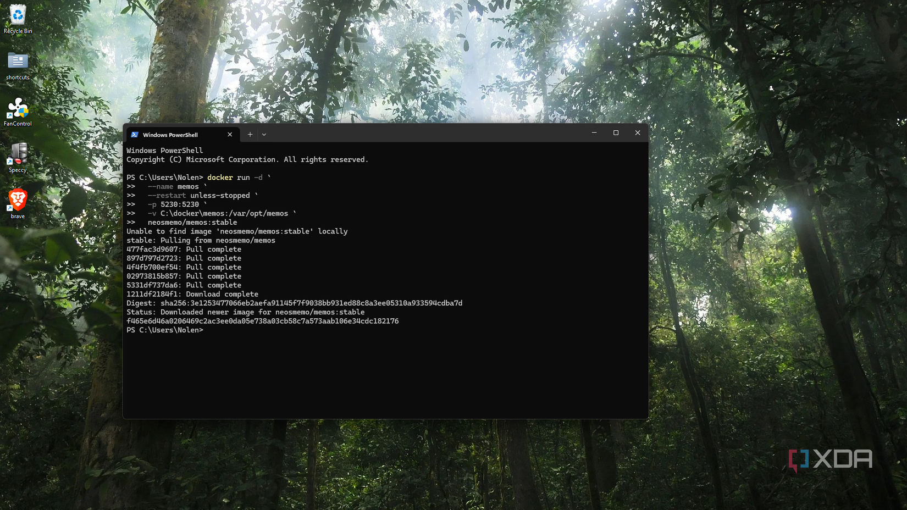Click the final 'PS C:\Users\Nolen>' prompt
The width and height of the screenshot is (907, 510).
[x=165, y=330]
